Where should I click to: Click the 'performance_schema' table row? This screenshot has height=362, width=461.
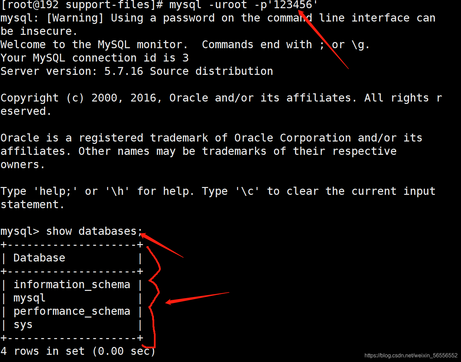coord(72,311)
